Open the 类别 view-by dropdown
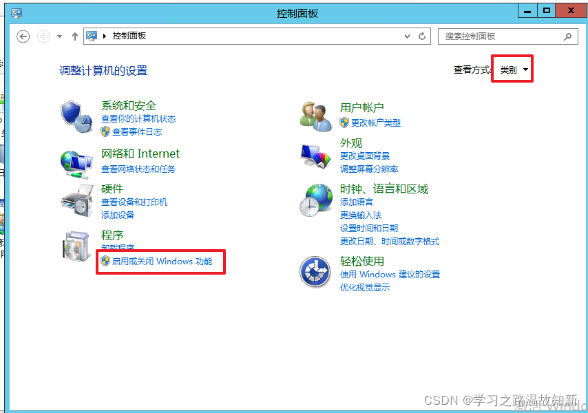 [514, 70]
